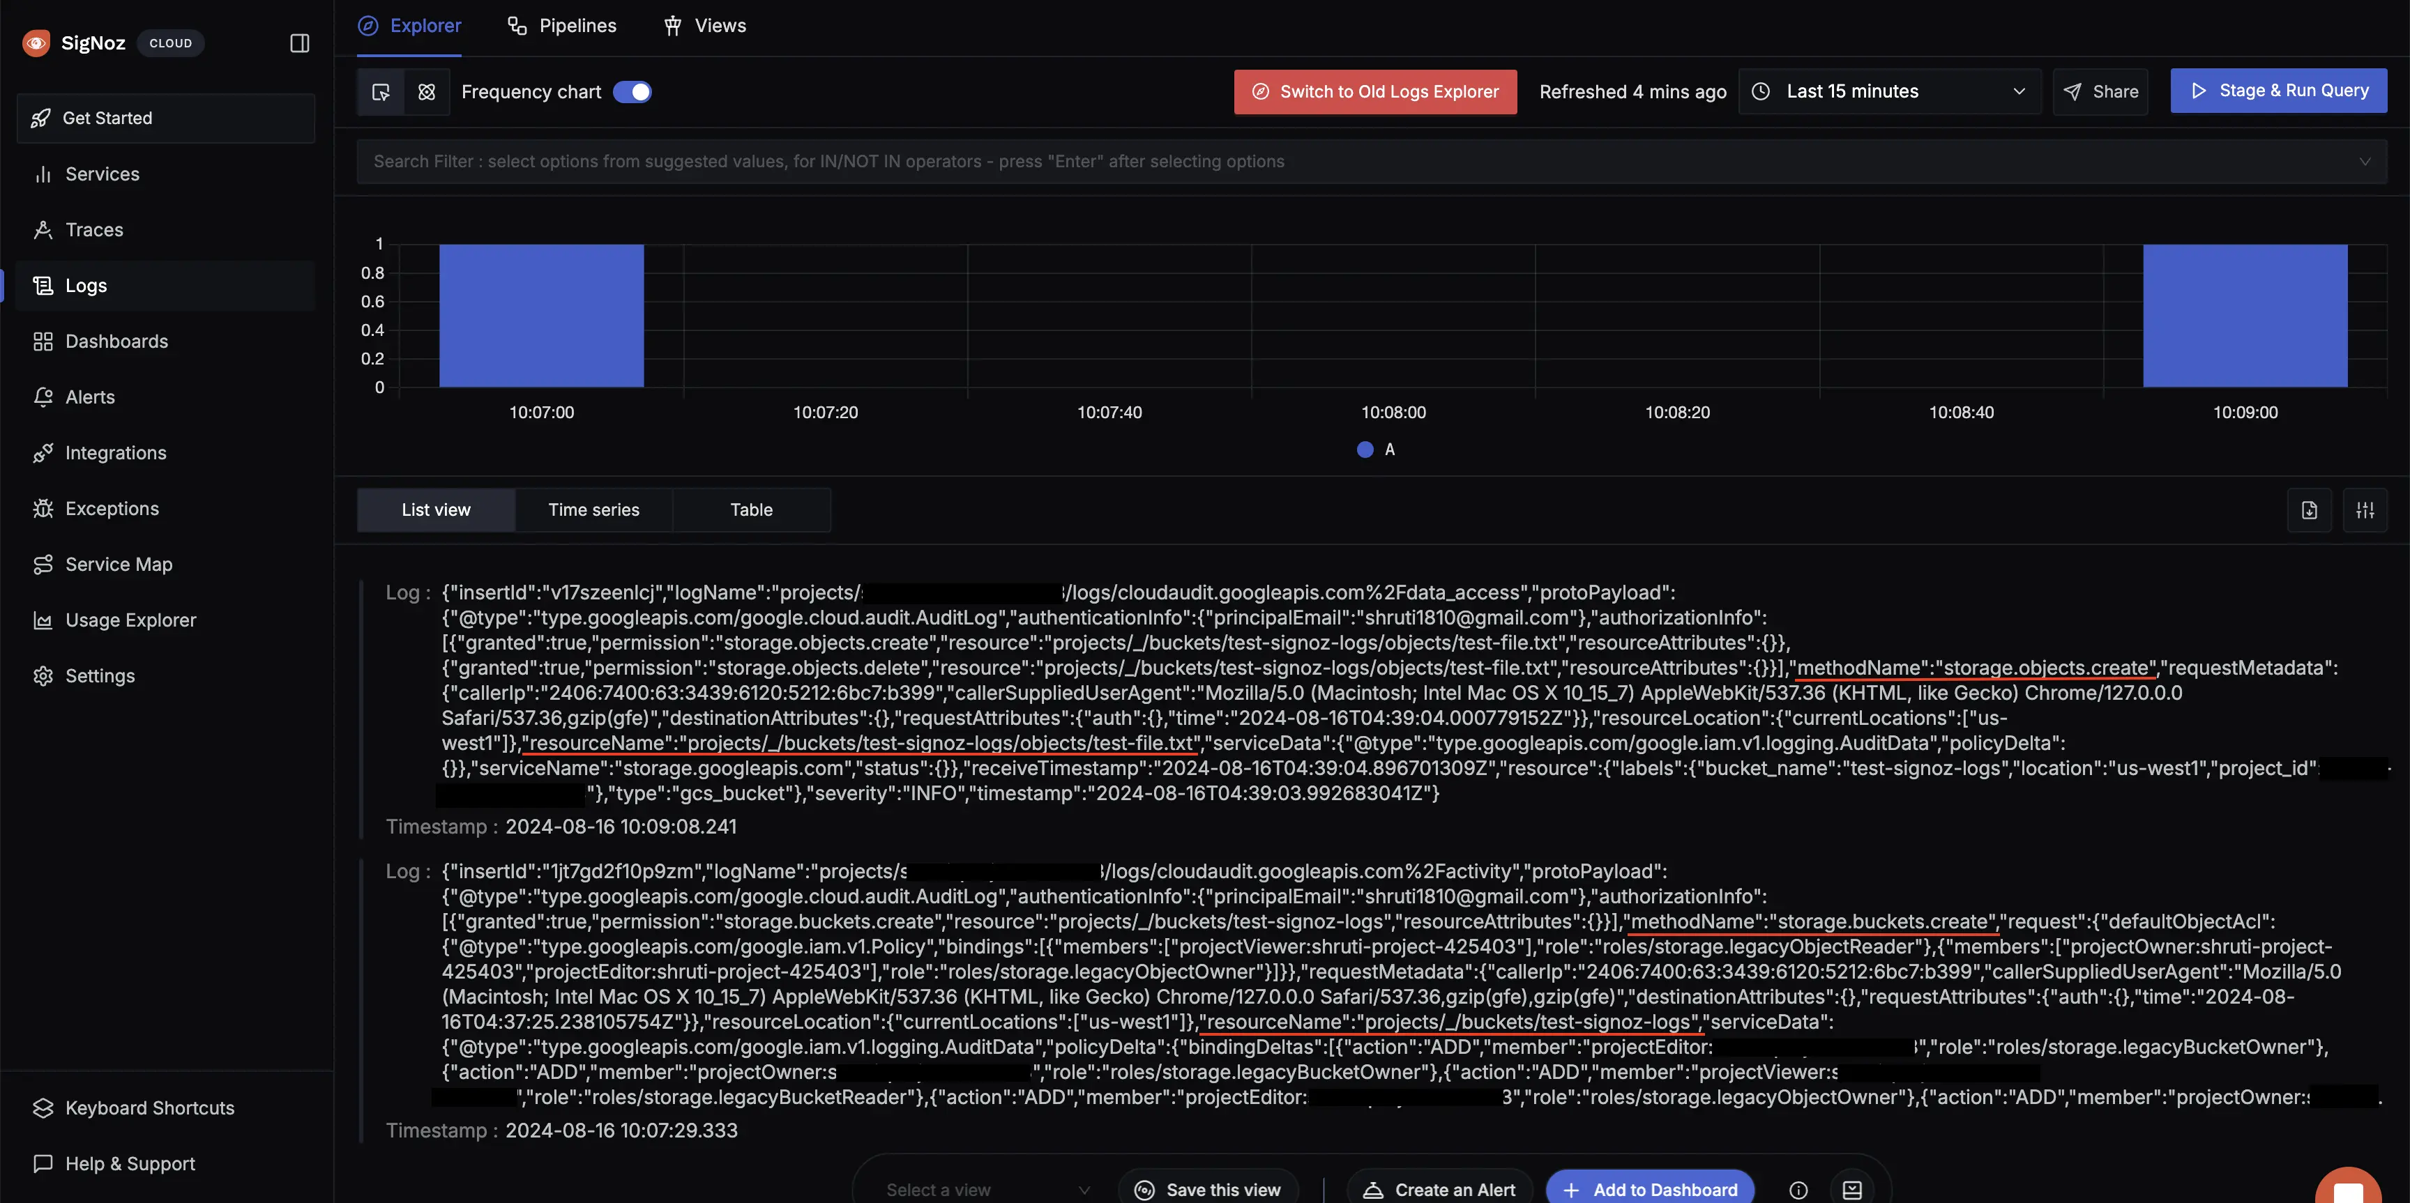Select the Table tab
The image size is (2410, 1203).
751,509
